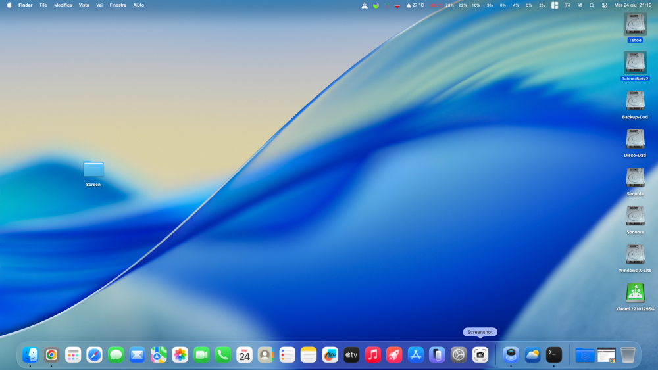This screenshot has height=370, width=658.
Task: Click the red down arrow menu bar icon
Action: click(397, 5)
